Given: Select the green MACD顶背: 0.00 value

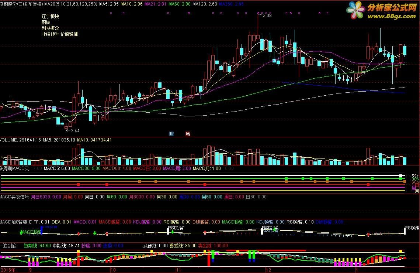Looking at the screenshot, I should pos(238,222).
